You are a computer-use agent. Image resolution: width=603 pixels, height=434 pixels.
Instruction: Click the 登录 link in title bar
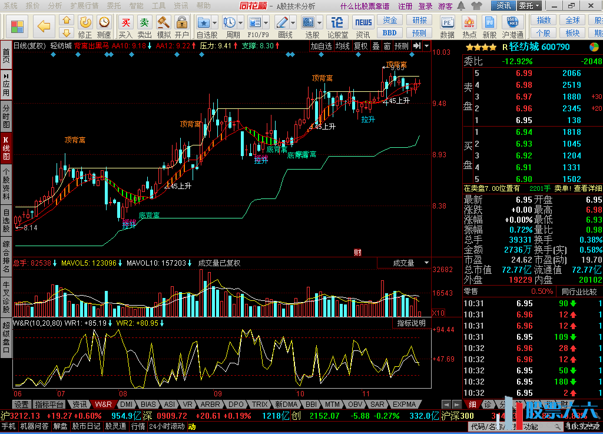click(x=425, y=6)
